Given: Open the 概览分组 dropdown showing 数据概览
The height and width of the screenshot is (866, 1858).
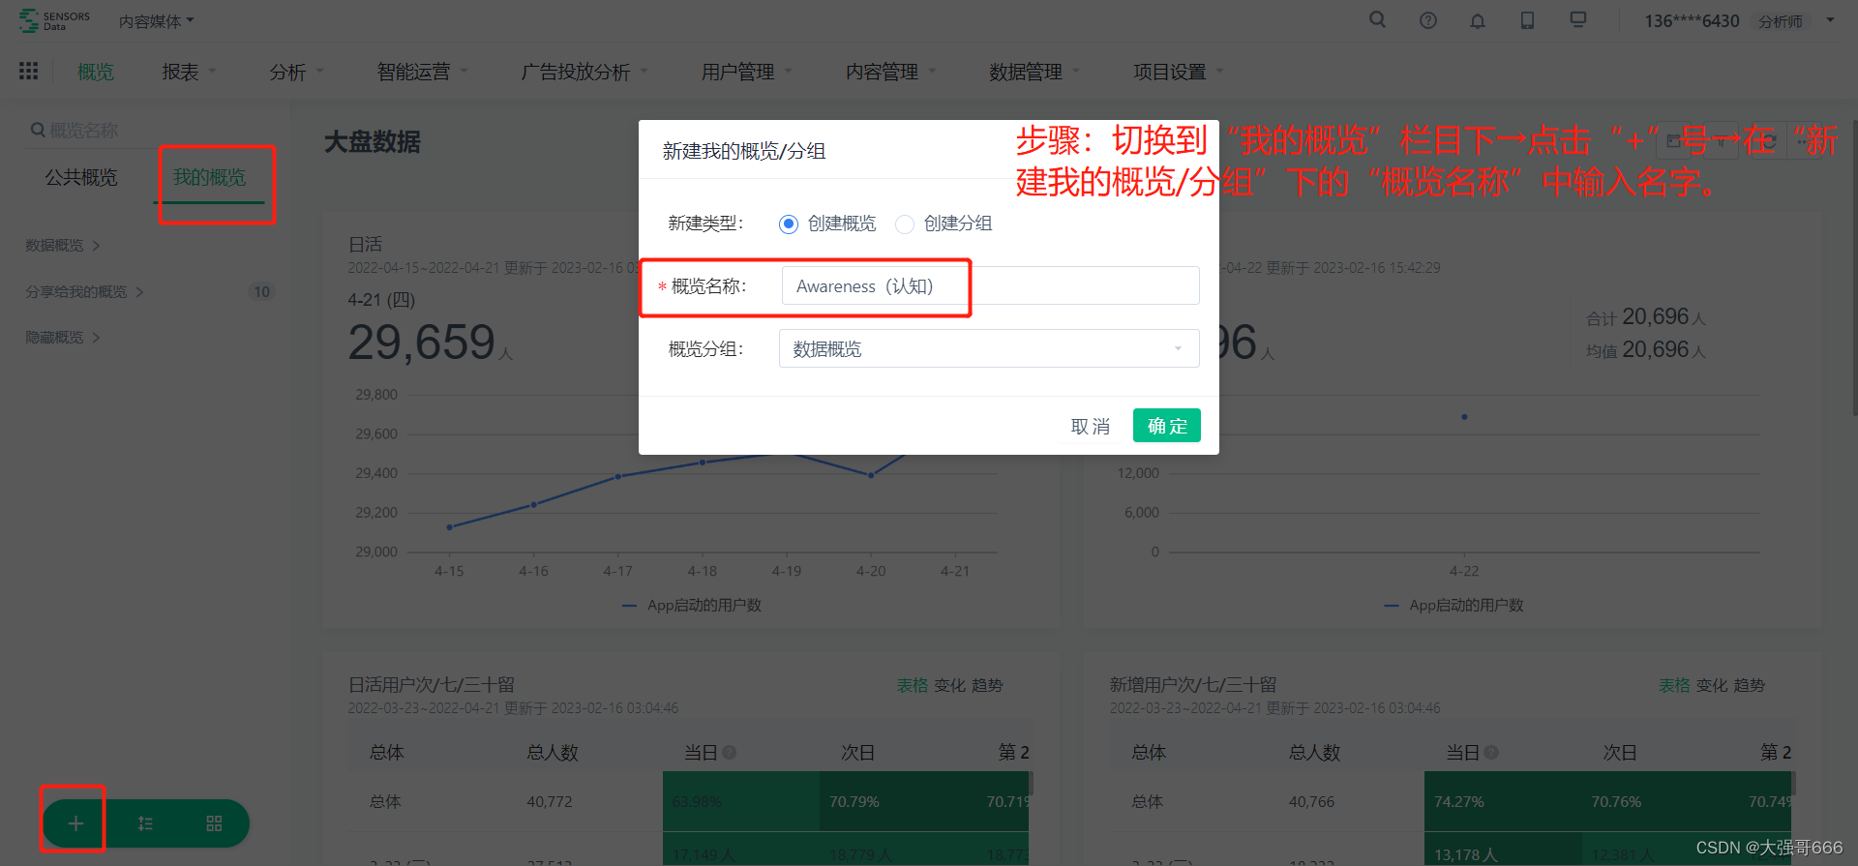Looking at the screenshot, I should click(989, 348).
